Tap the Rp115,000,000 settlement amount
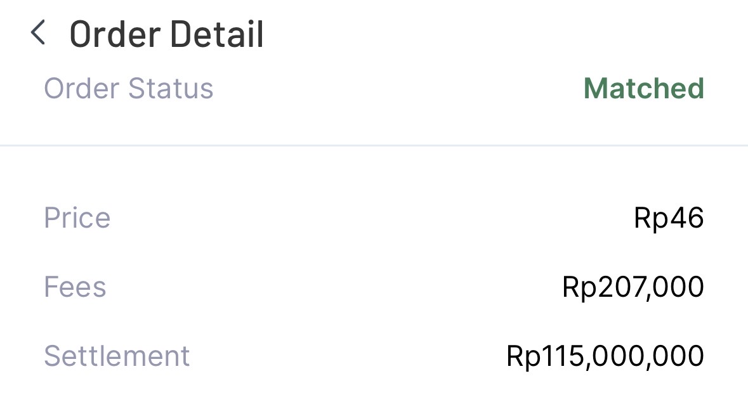 605,356
